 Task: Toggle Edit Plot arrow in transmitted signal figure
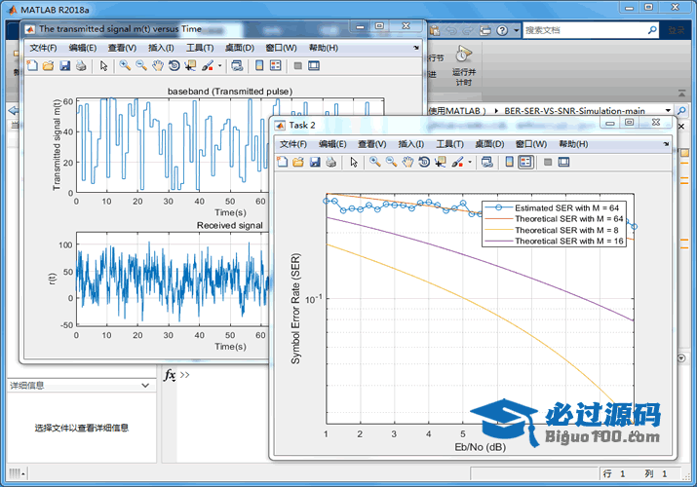click(x=103, y=65)
